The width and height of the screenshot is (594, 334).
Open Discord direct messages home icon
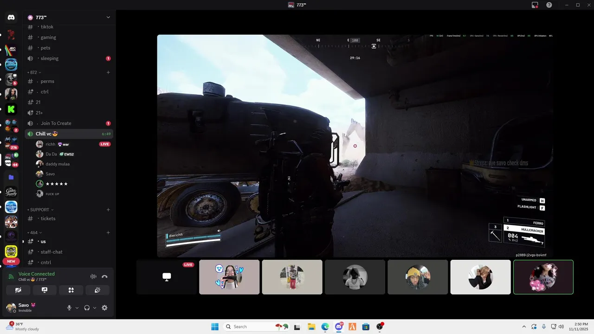pyautogui.click(x=11, y=18)
